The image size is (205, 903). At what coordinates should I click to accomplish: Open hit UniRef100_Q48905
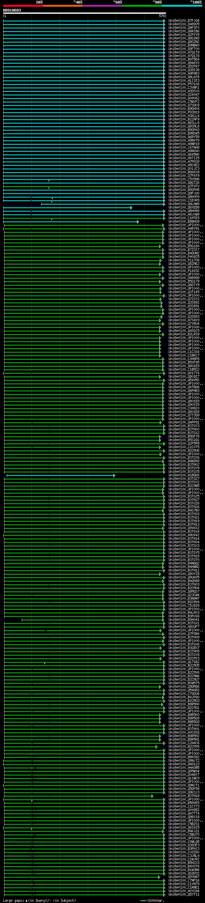[184, 24]
